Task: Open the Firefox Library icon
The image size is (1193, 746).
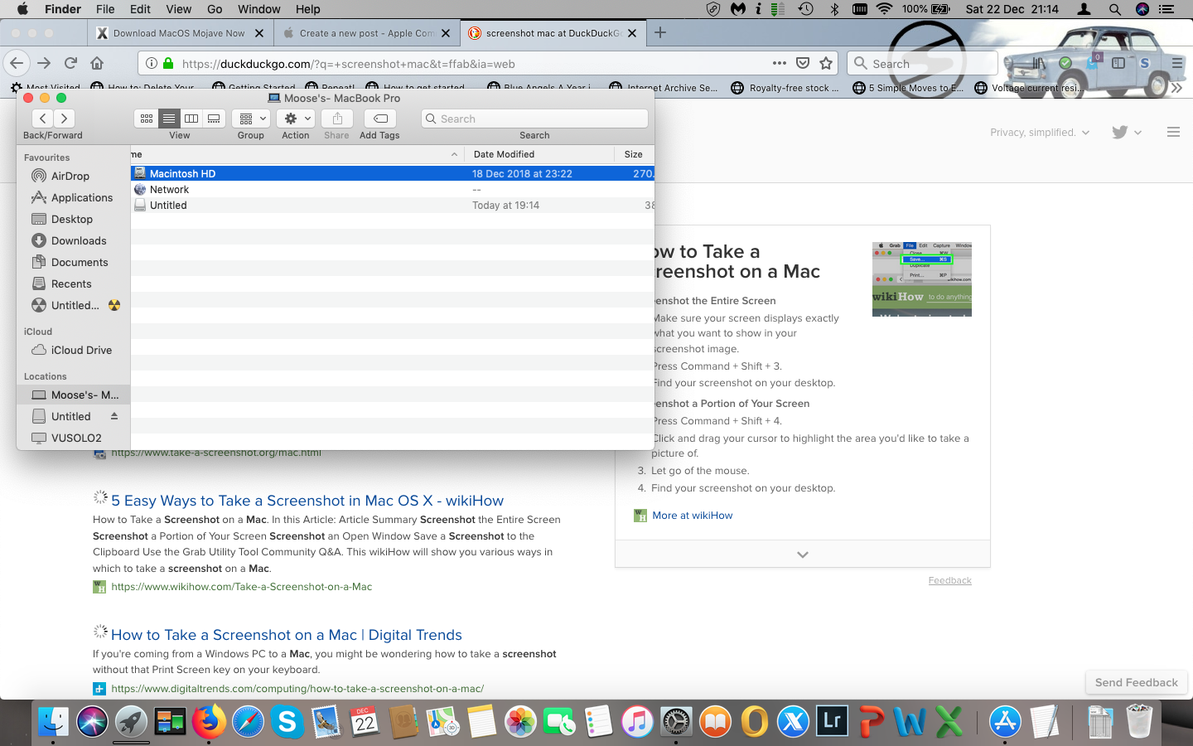Action: [1039, 63]
